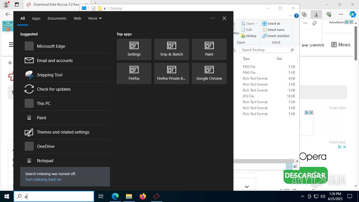Open Edge tab actions menu
This screenshot has height=202, width=359.
17,4
